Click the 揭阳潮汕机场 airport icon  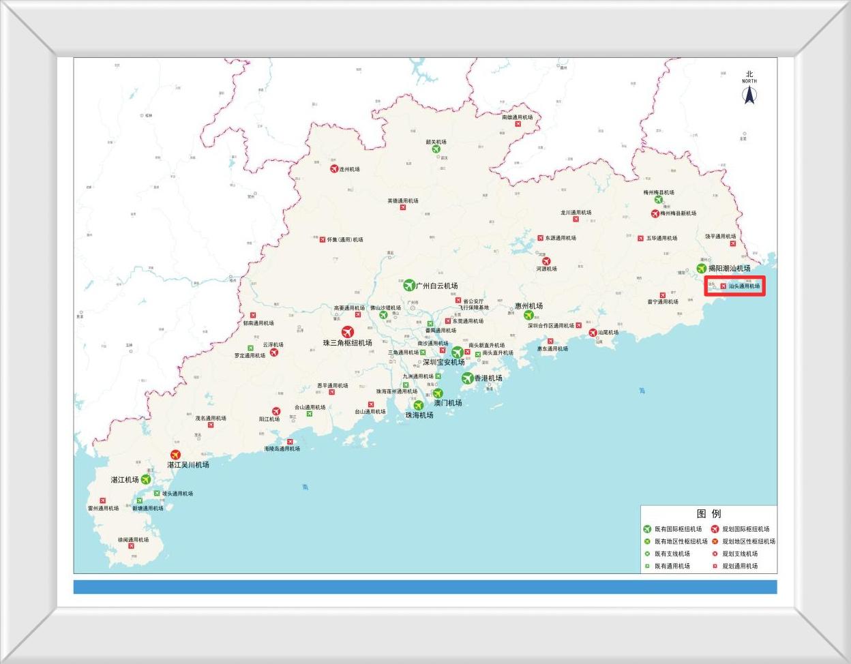702,269
